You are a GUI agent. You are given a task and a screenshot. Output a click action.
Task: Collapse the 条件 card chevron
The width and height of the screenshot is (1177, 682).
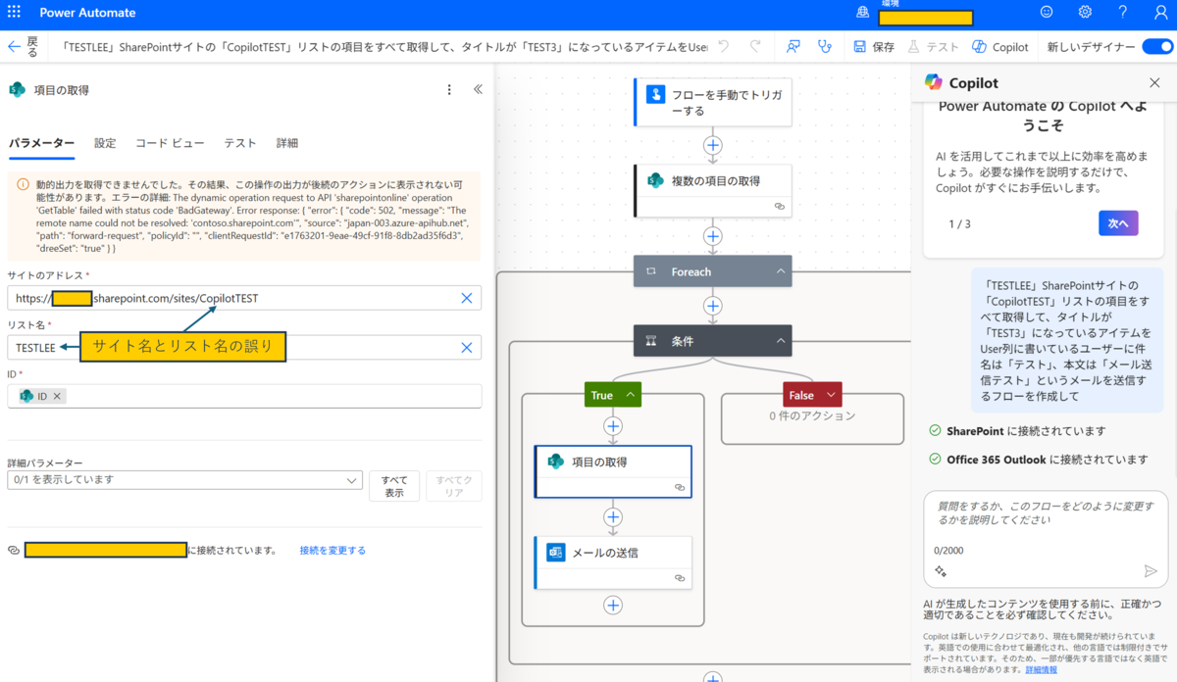pos(782,341)
